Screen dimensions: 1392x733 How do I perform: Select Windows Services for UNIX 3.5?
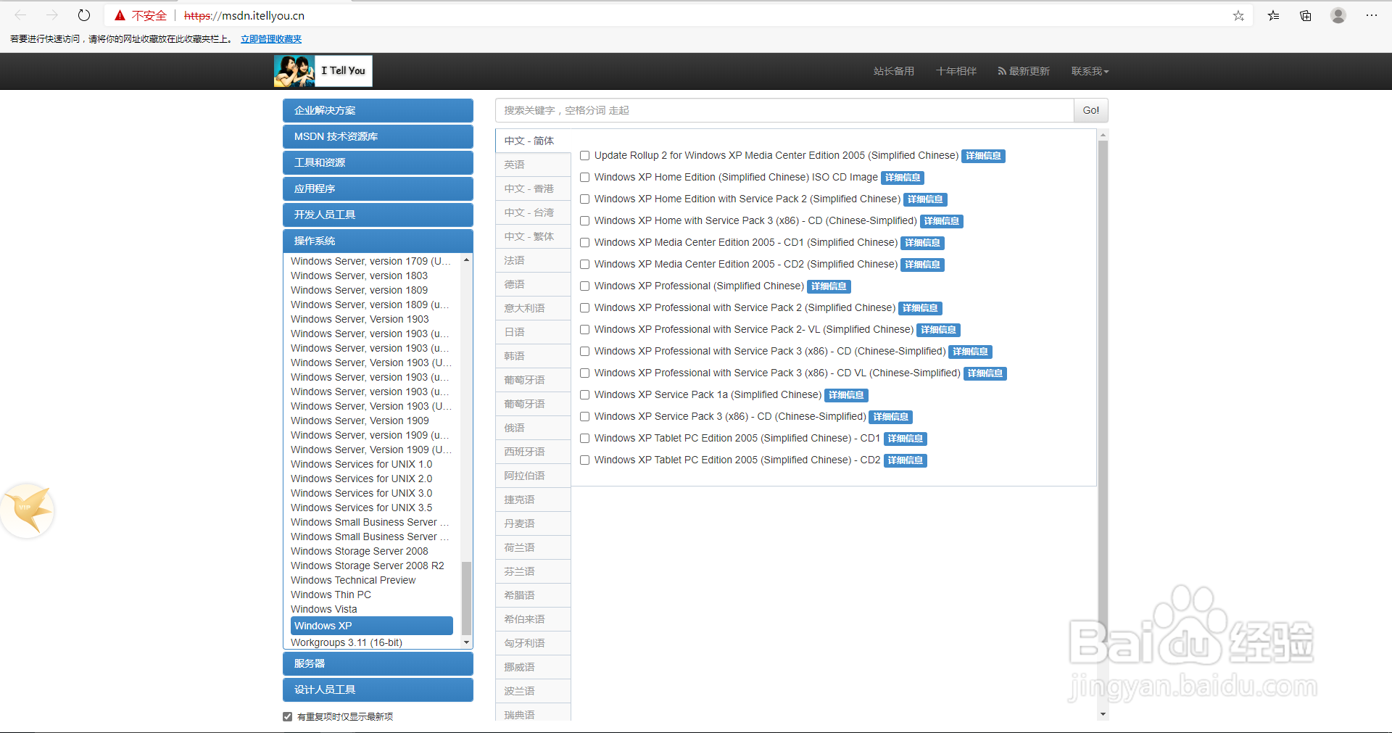tap(361, 508)
